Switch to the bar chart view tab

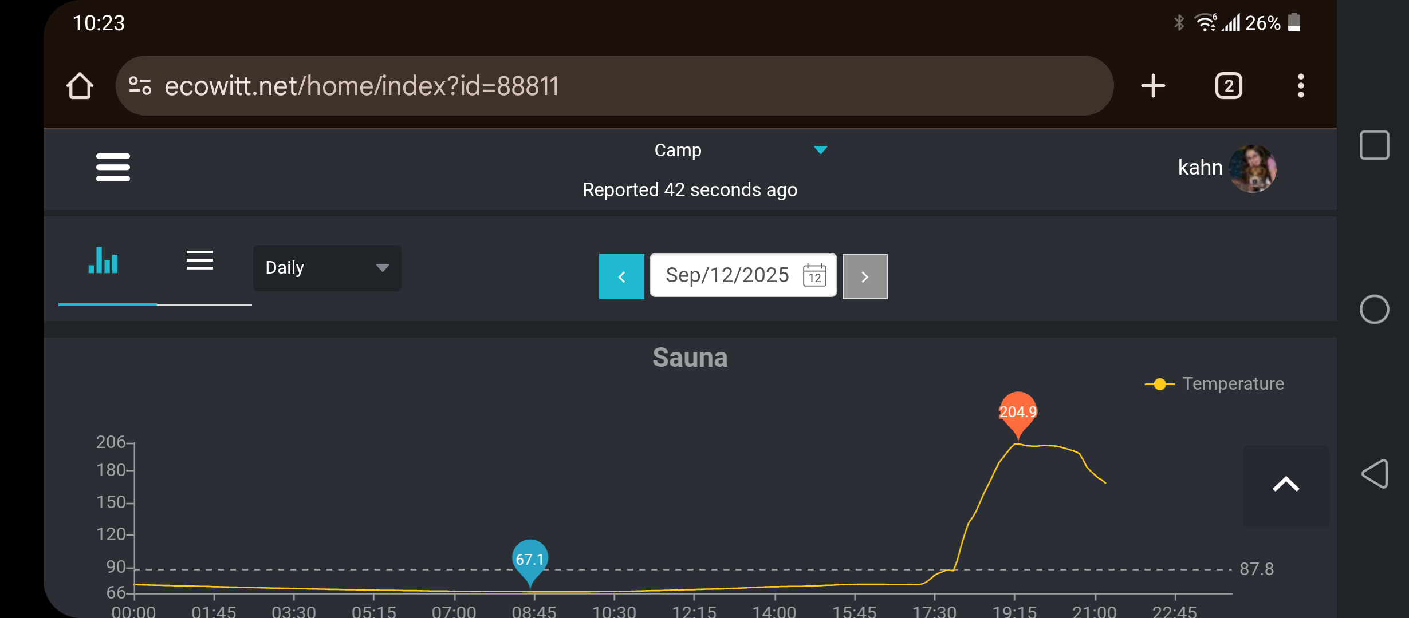(x=104, y=261)
